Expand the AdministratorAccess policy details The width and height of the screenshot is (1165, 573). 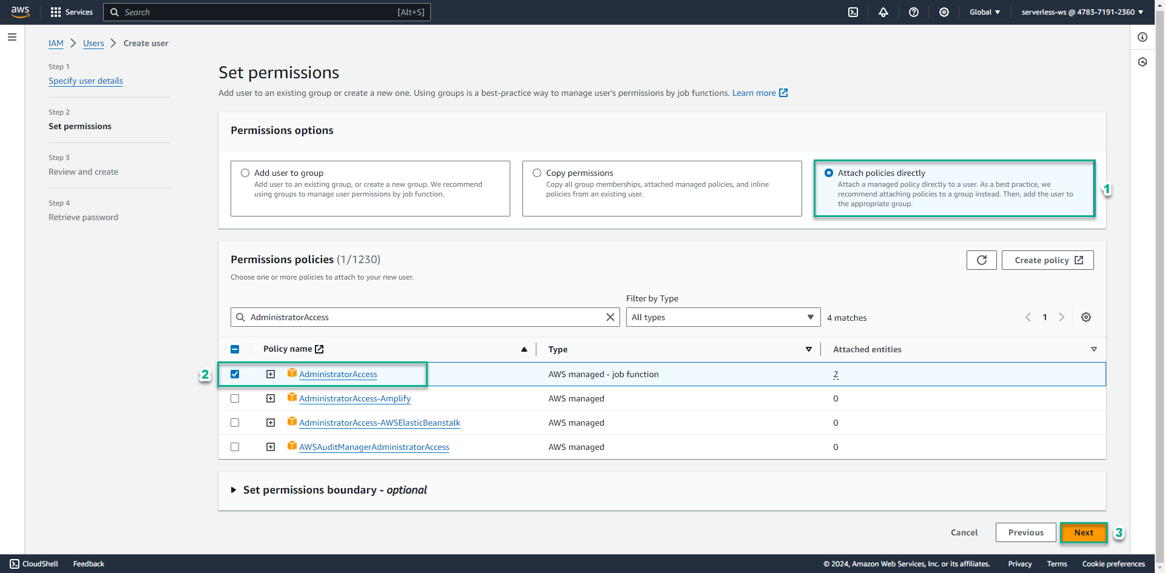tap(271, 374)
